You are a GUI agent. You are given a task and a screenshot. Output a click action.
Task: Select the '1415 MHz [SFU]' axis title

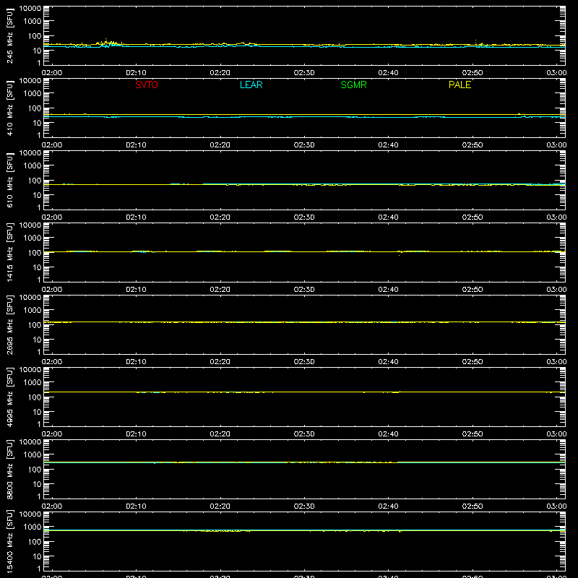coord(9,253)
